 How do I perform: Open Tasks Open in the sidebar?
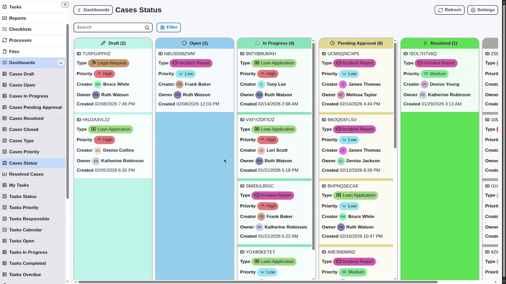pos(33,241)
